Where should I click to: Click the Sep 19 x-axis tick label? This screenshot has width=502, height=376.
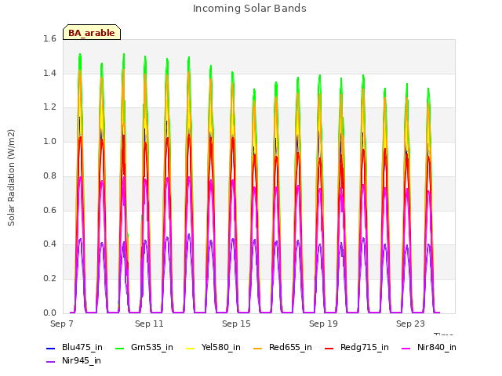323,324
